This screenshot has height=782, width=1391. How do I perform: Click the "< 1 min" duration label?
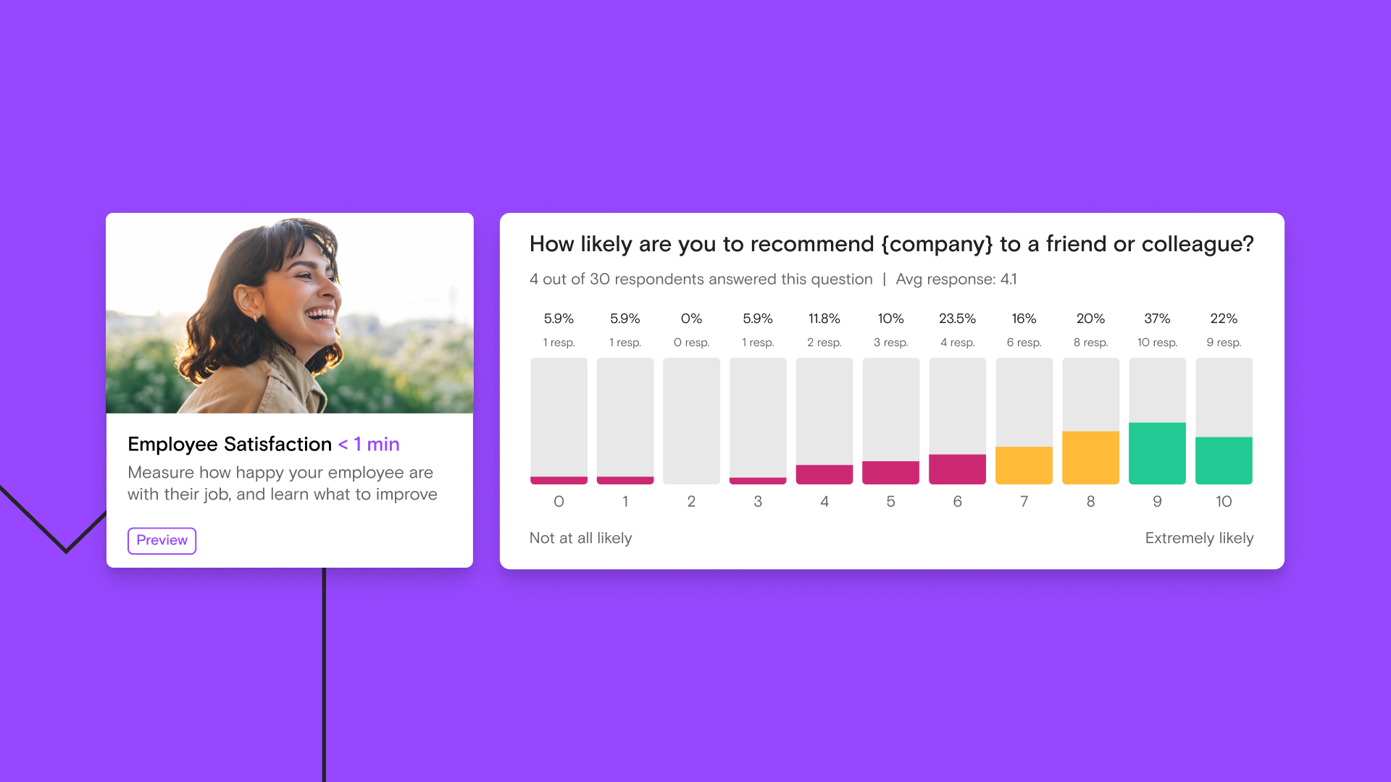pyautogui.click(x=369, y=444)
